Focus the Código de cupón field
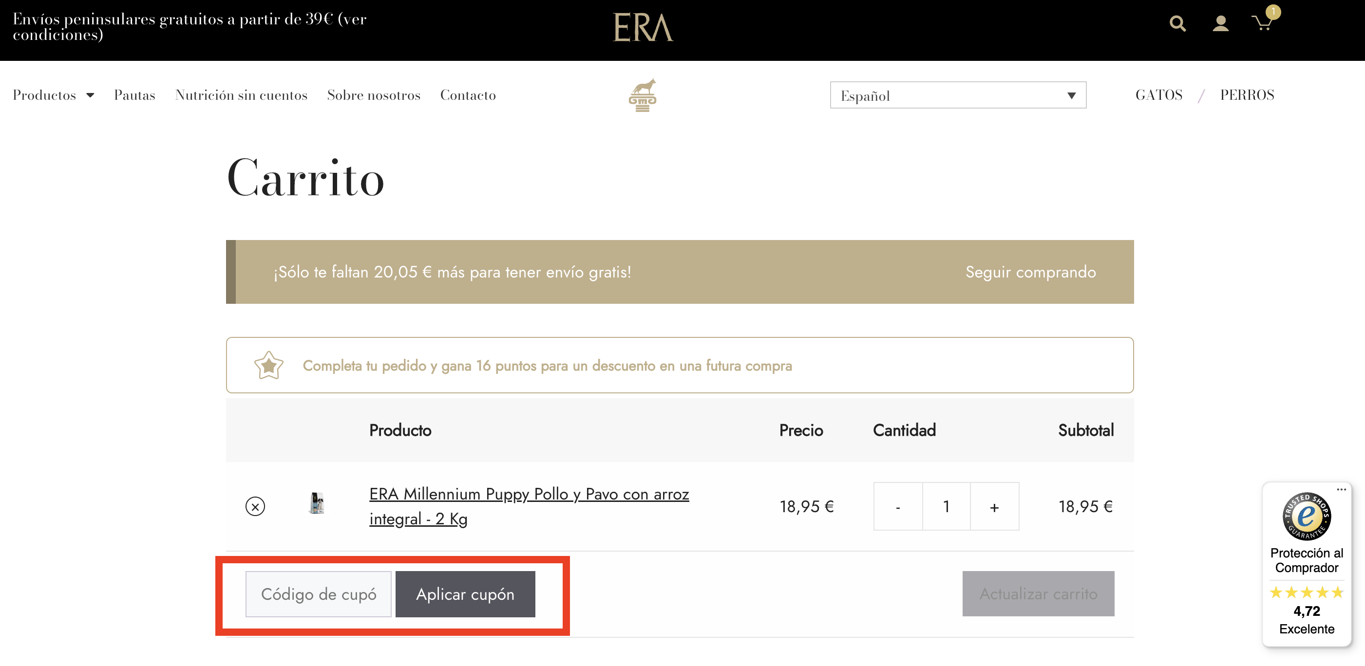 (318, 594)
